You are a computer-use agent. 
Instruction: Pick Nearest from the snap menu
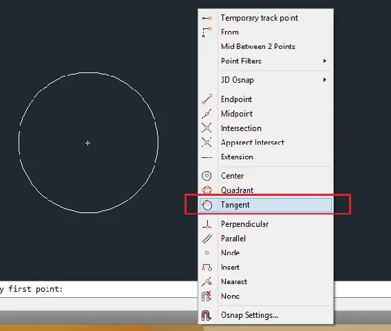click(x=266, y=281)
